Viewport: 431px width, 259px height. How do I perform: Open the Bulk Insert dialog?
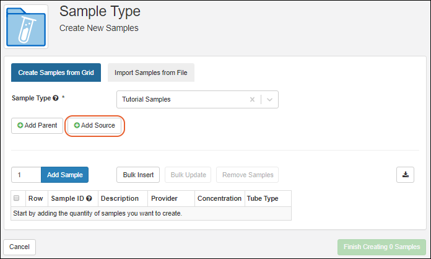pyautogui.click(x=138, y=175)
